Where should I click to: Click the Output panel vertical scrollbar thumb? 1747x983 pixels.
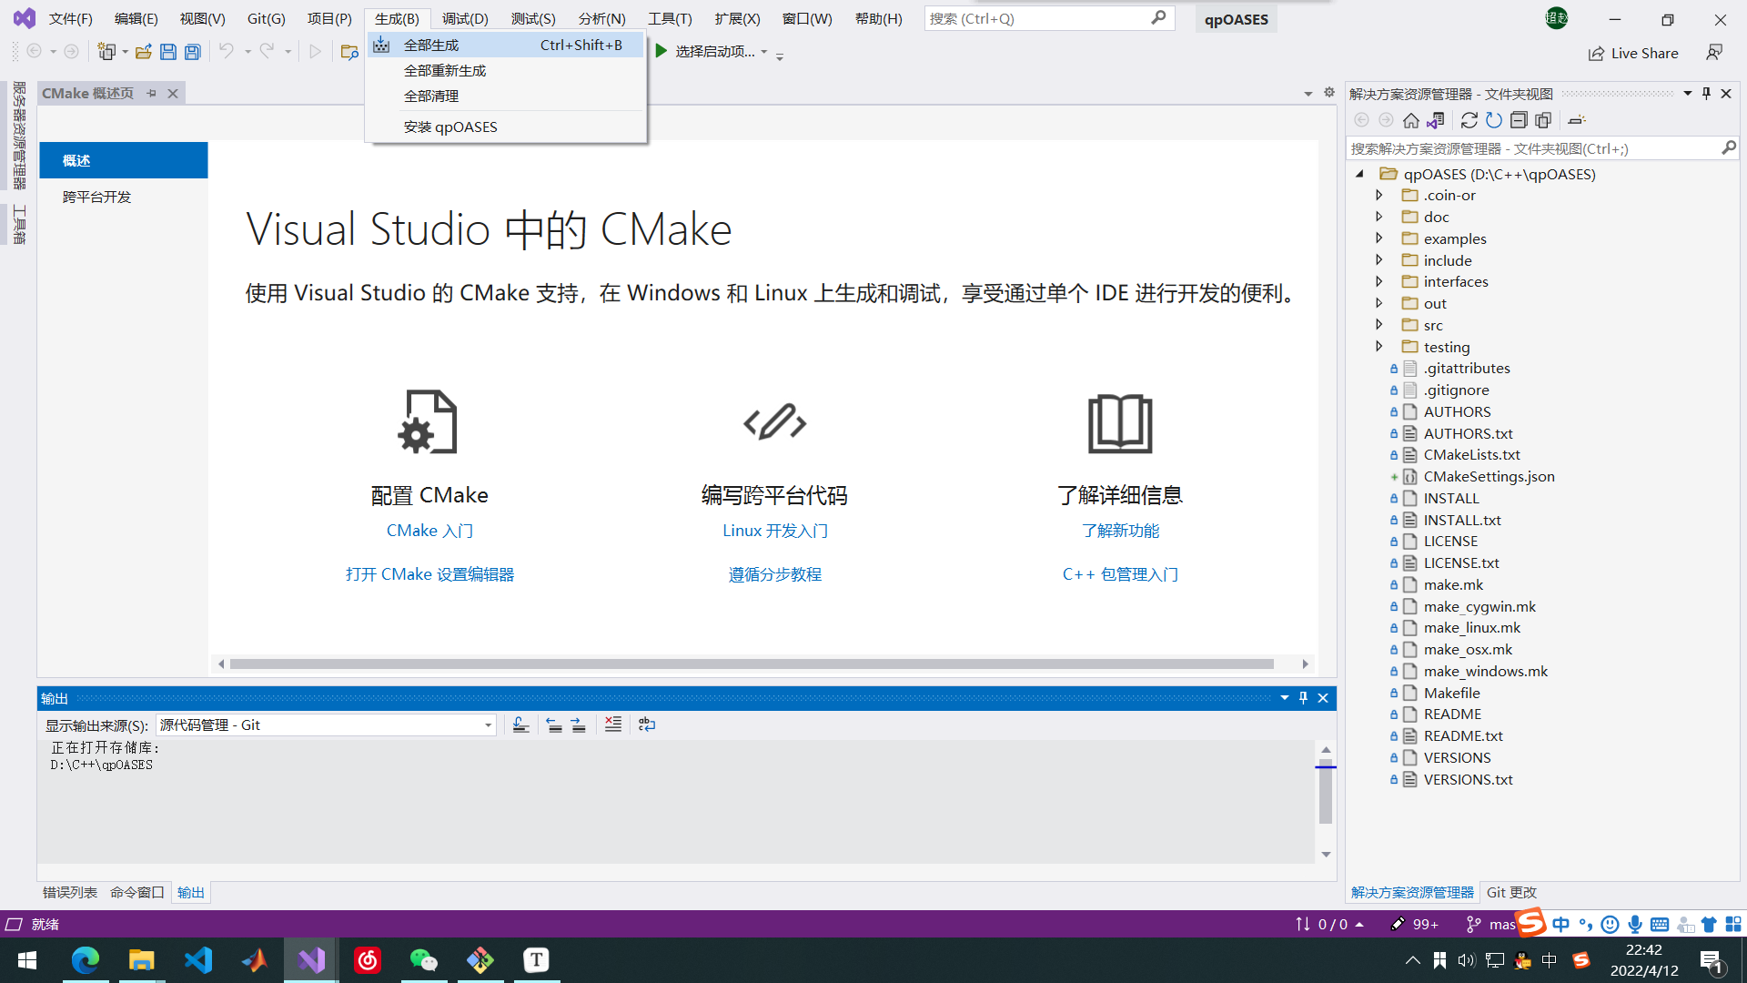[x=1326, y=792]
